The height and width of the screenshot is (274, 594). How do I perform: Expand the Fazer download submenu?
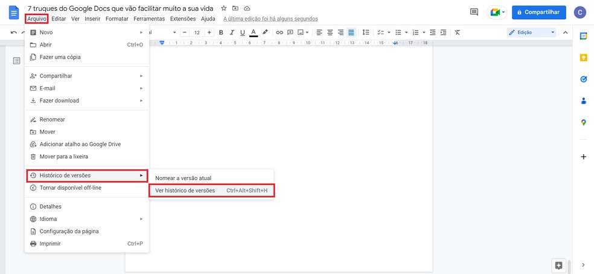[87, 101]
